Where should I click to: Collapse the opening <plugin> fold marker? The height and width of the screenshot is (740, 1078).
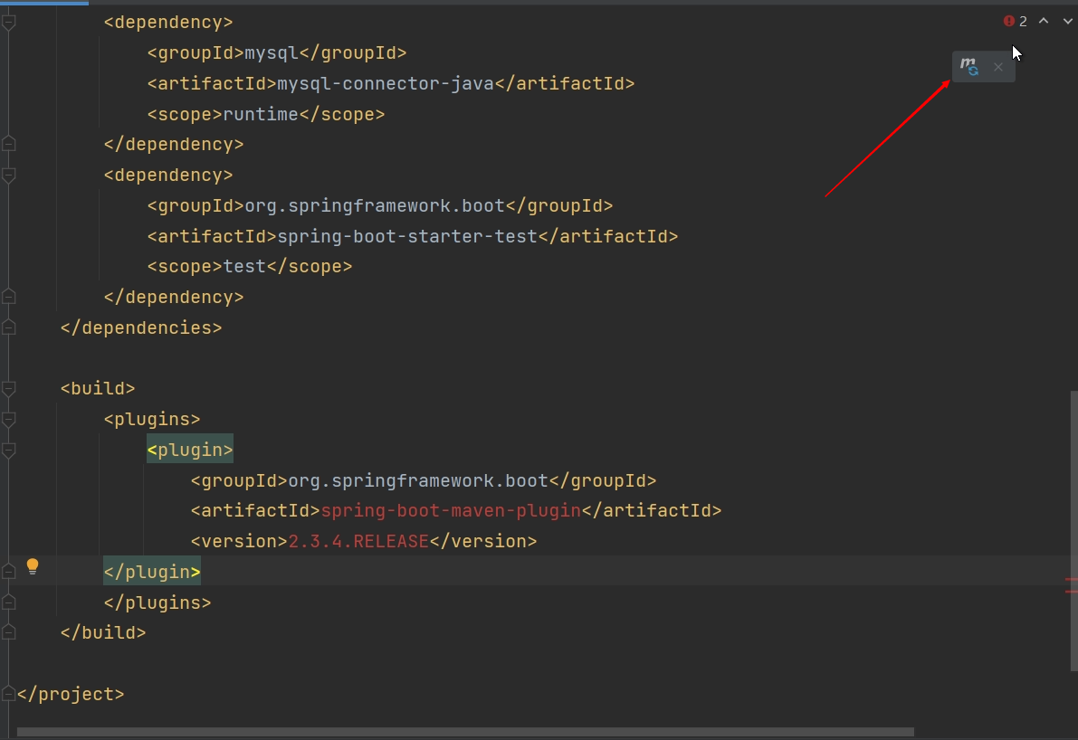pos(9,450)
